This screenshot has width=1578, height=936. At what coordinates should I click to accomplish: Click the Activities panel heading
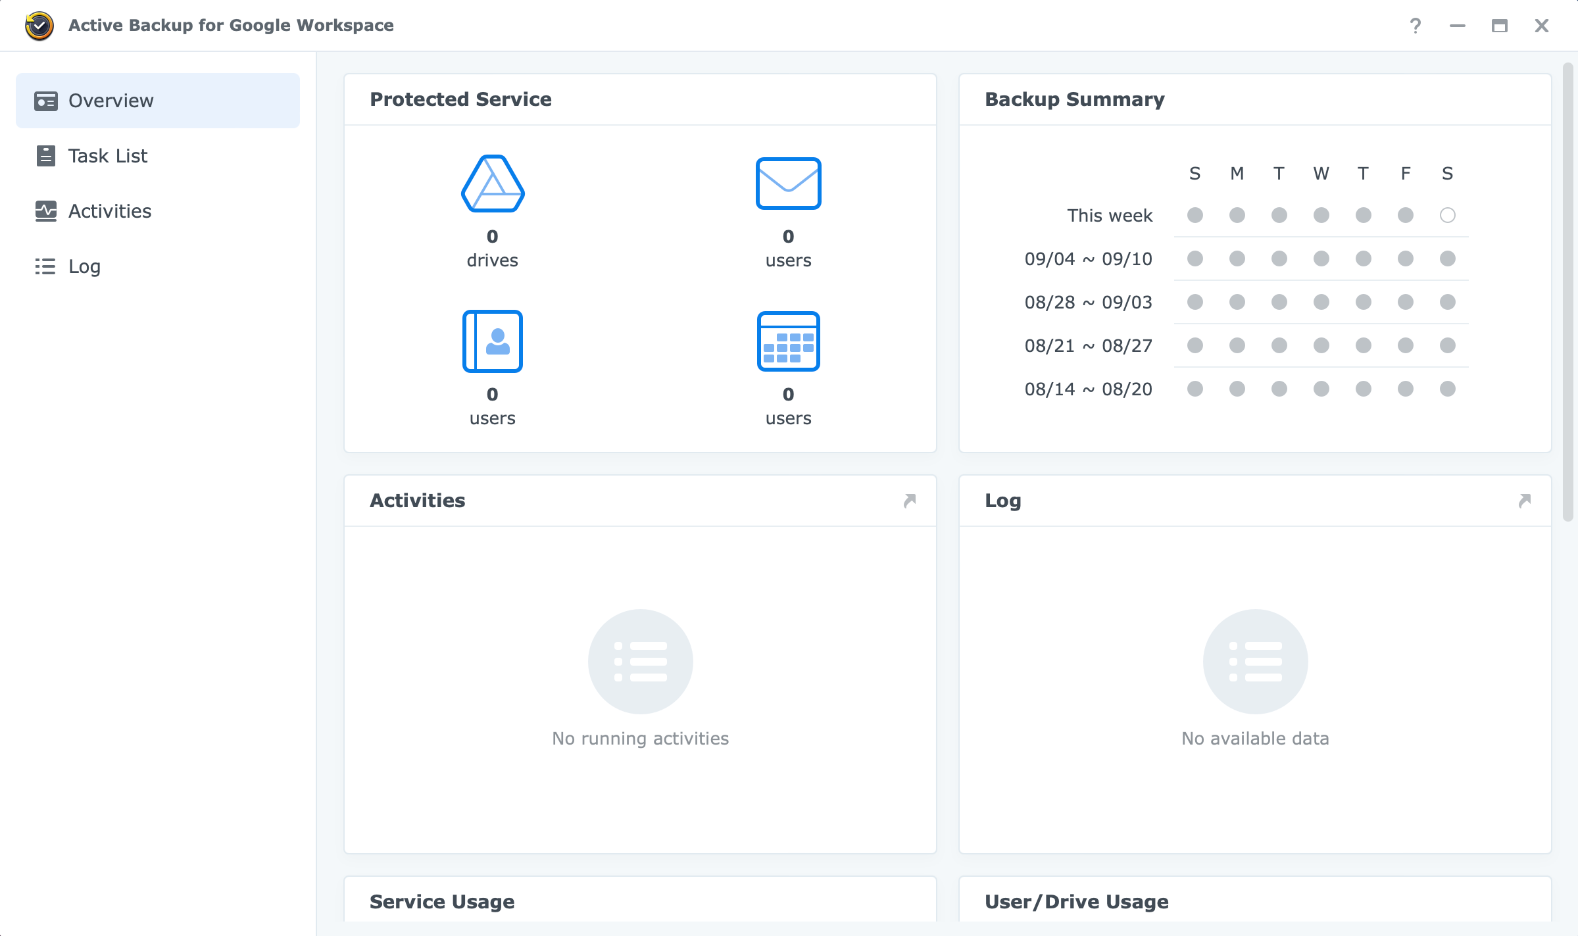click(x=417, y=501)
